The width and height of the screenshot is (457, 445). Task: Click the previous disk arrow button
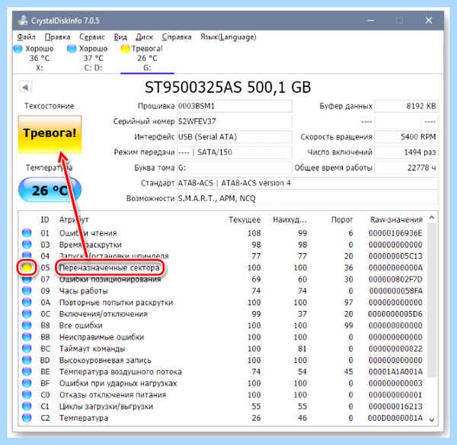point(26,87)
